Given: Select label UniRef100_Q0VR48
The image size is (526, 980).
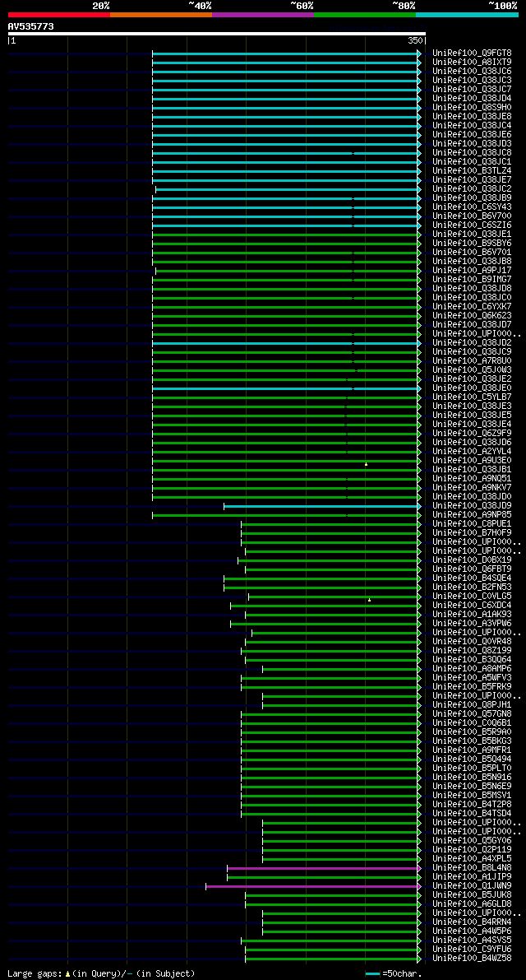Looking at the screenshot, I should pyautogui.click(x=472, y=642).
